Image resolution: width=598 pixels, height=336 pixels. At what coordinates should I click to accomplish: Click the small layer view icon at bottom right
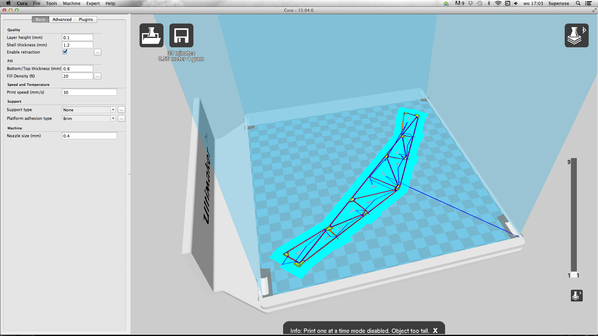point(577,296)
